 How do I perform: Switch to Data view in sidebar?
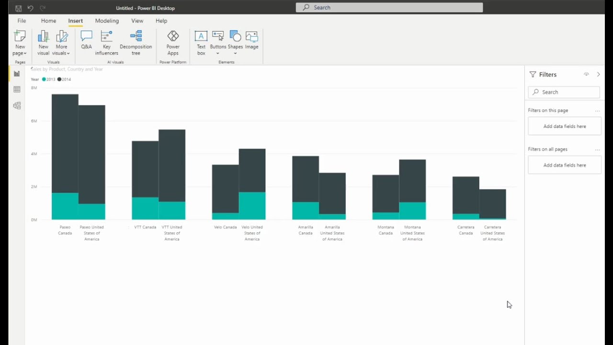click(17, 90)
